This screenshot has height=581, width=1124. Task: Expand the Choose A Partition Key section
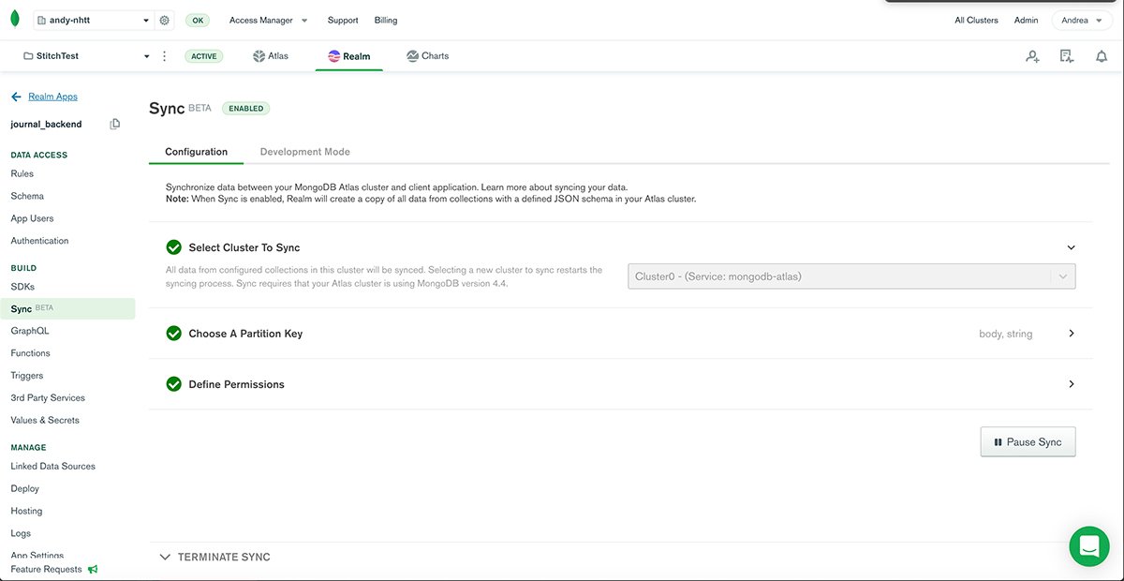pyautogui.click(x=1072, y=334)
